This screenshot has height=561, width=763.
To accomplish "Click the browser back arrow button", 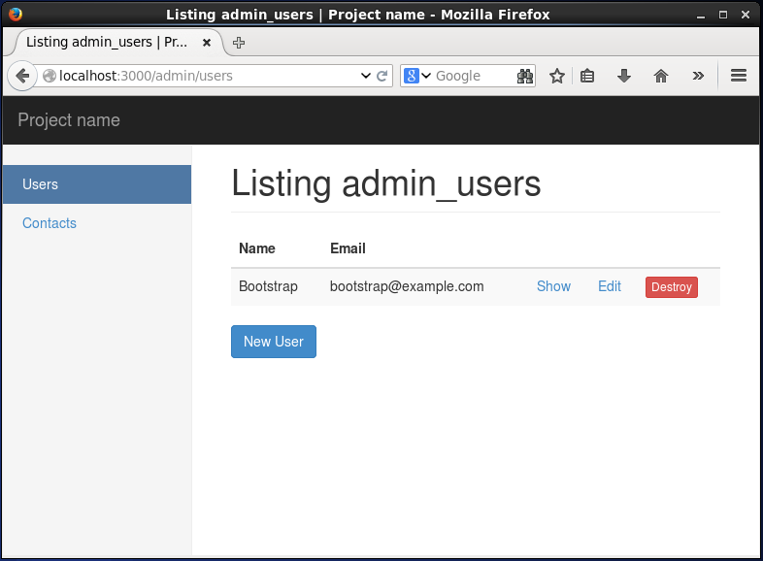I will [x=22, y=76].
